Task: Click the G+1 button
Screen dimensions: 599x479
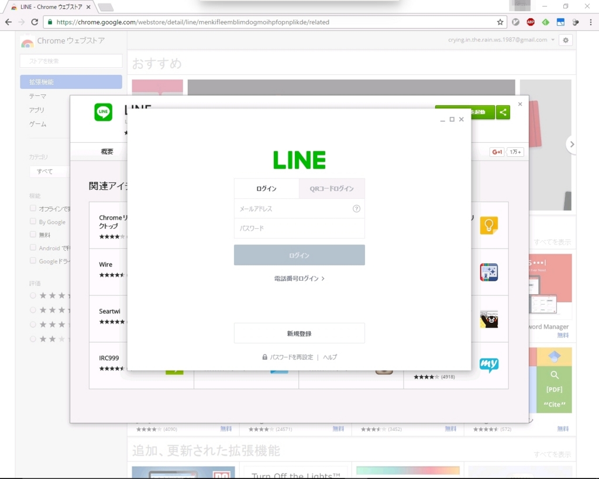Action: [497, 152]
